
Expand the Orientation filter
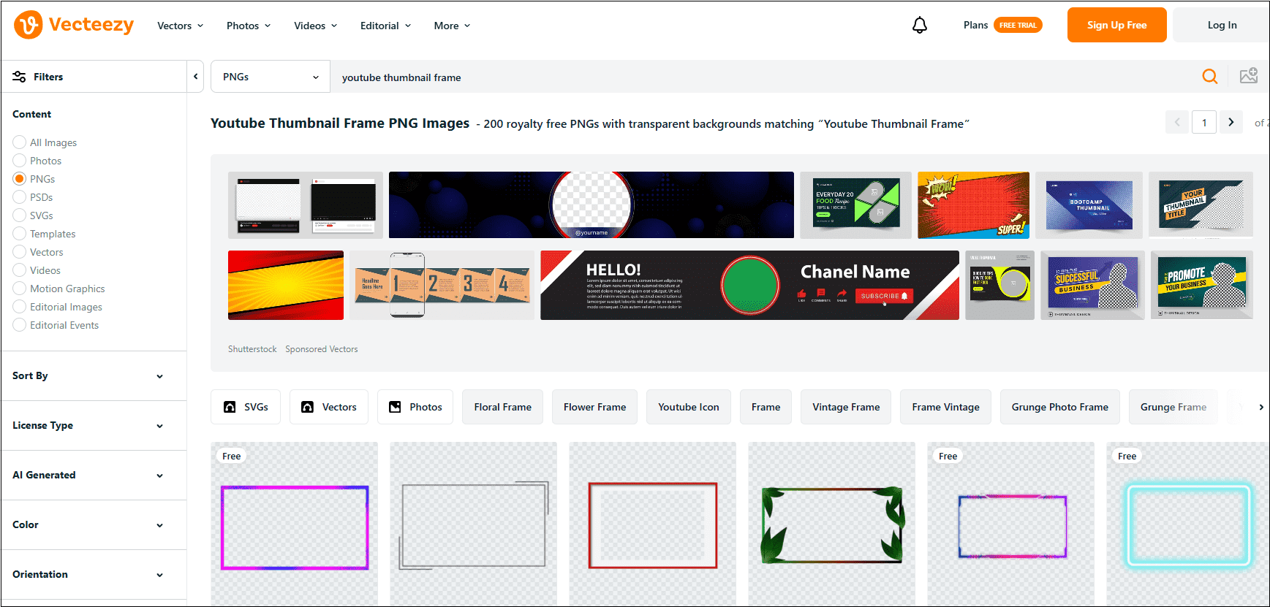[x=94, y=574]
